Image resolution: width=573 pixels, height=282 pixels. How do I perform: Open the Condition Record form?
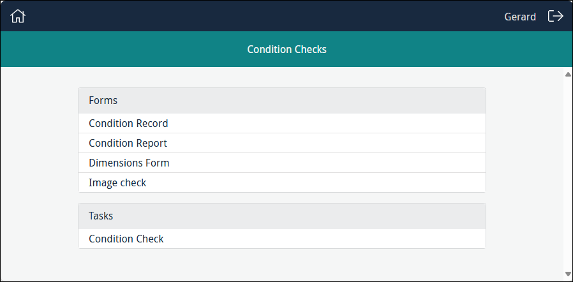(128, 123)
